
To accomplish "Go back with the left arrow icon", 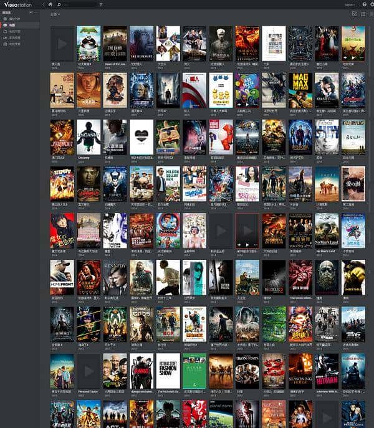I will tap(44, 4).
